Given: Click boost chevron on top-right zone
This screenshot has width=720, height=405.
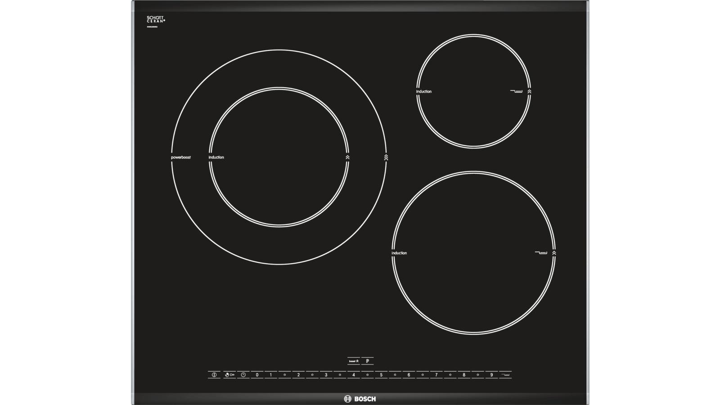Looking at the screenshot, I should (530, 91).
